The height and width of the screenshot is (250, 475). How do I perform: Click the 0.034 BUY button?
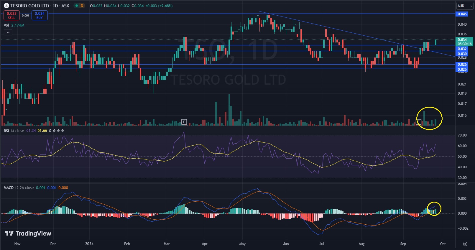pyautogui.click(x=40, y=15)
